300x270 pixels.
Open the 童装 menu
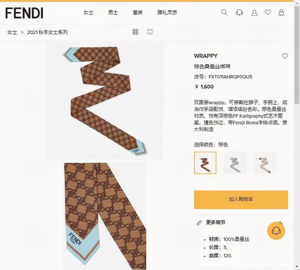pyautogui.click(x=138, y=13)
